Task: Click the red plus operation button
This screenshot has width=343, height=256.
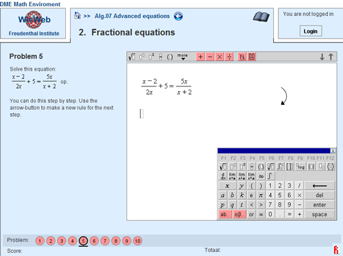Action: (200, 57)
